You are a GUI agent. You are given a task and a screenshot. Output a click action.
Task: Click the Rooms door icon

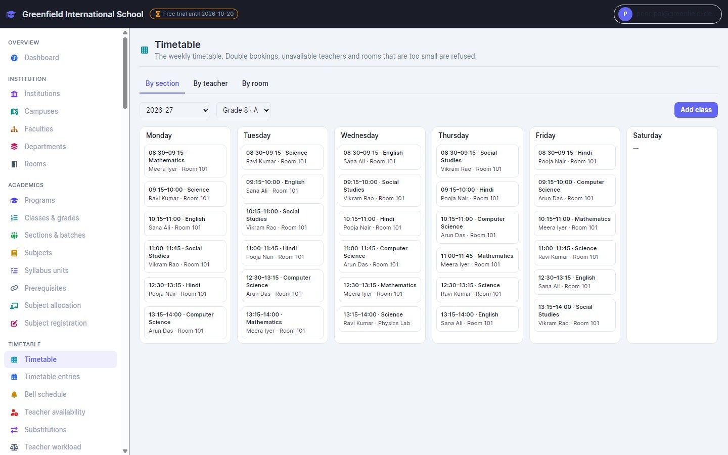(x=14, y=164)
